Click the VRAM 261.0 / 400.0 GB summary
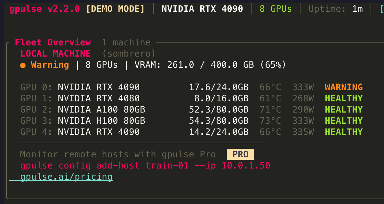This screenshot has height=204, width=384. 210,65
